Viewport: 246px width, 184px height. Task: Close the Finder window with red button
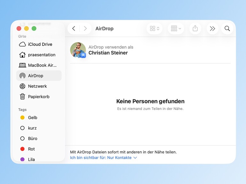coord(19,28)
